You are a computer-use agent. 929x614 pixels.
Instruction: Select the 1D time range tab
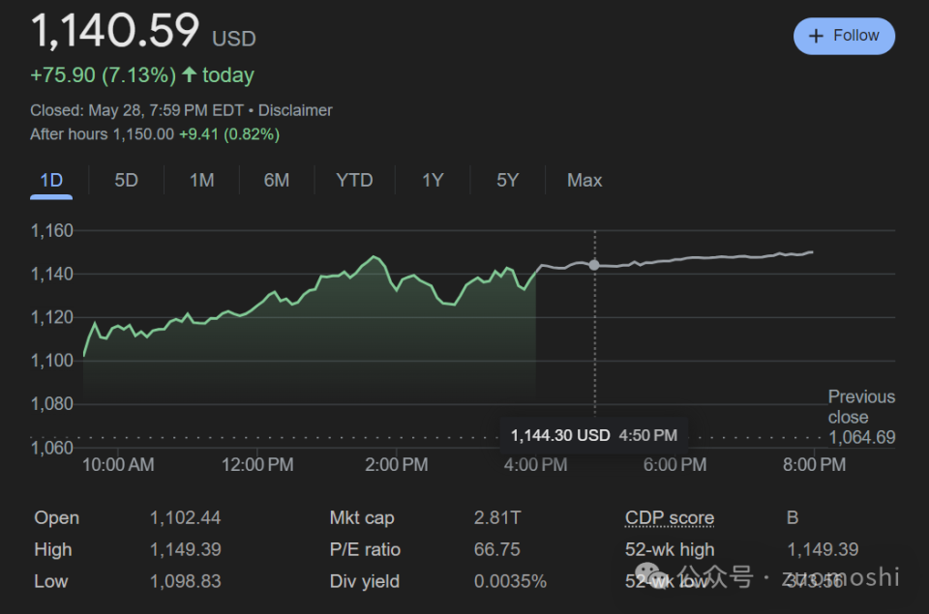[51, 180]
